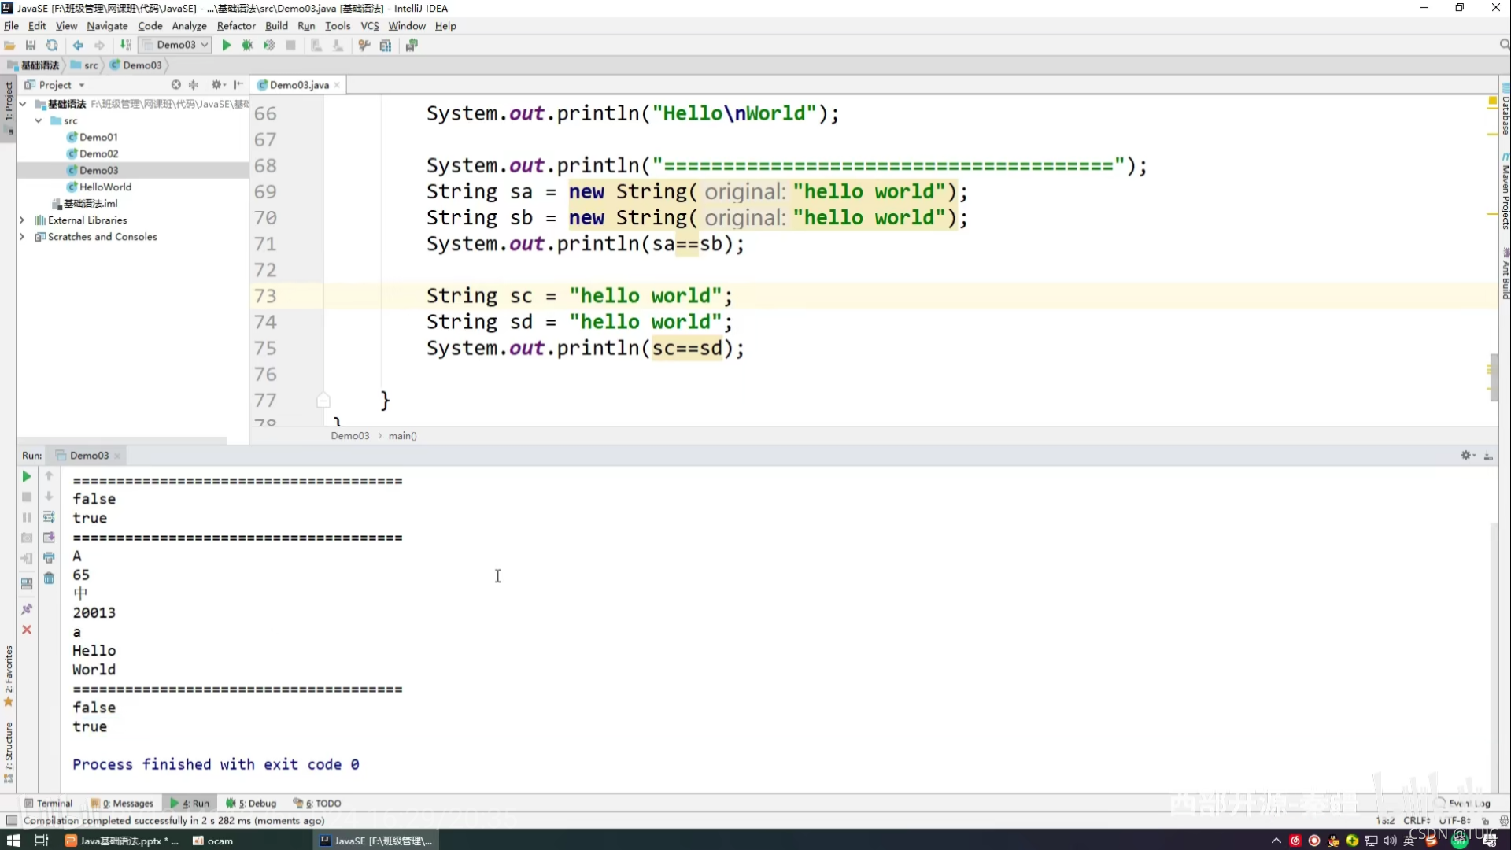Image resolution: width=1511 pixels, height=850 pixels.
Task: Open the Build menu
Action: tap(276, 26)
